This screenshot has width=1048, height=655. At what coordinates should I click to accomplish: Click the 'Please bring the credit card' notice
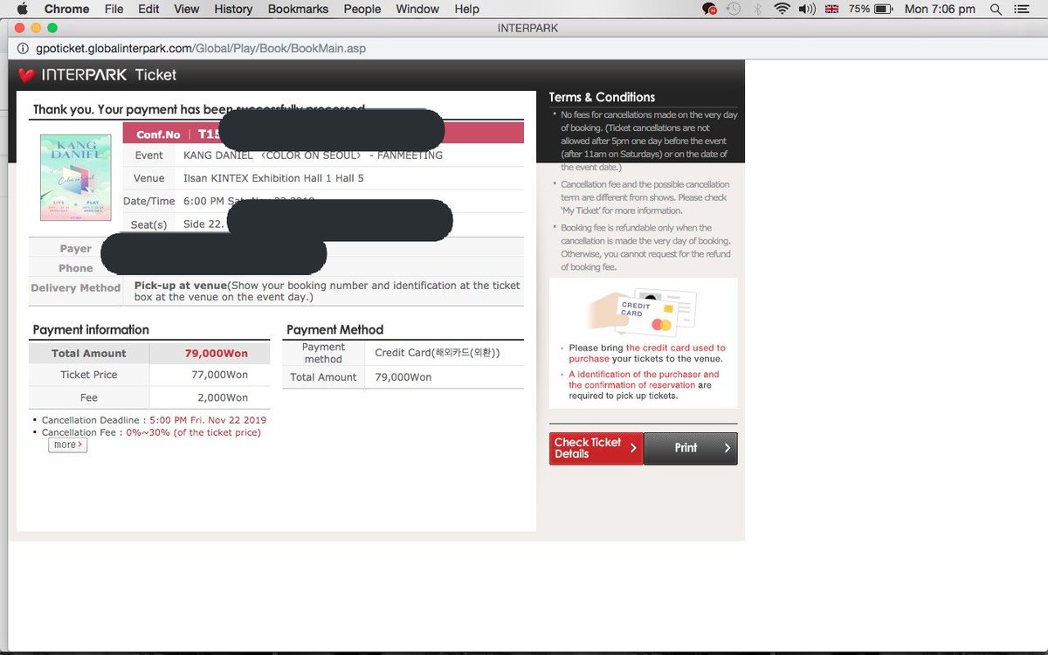(x=647, y=353)
